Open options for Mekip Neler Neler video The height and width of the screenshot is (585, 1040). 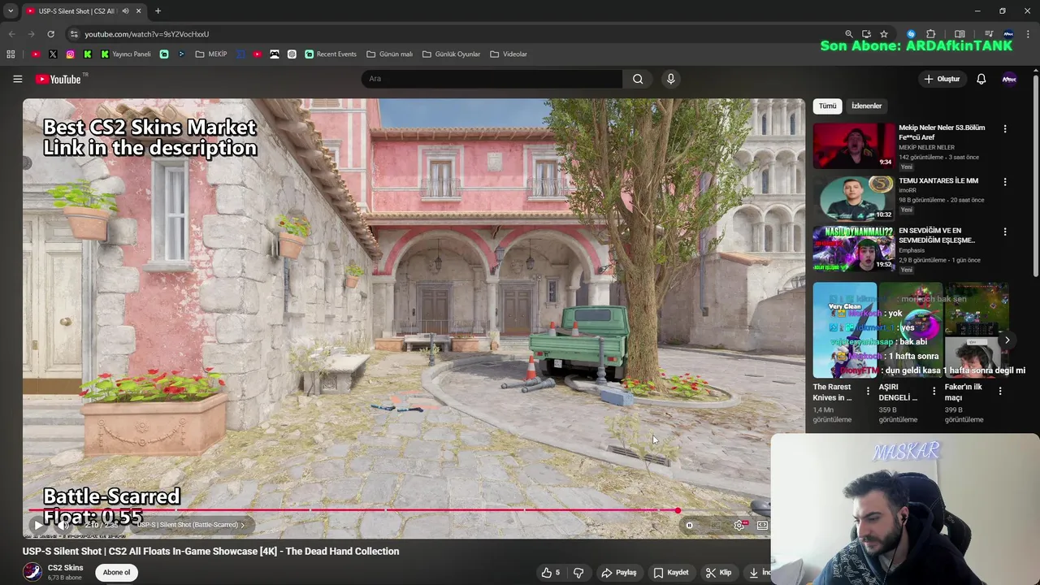(x=1005, y=129)
